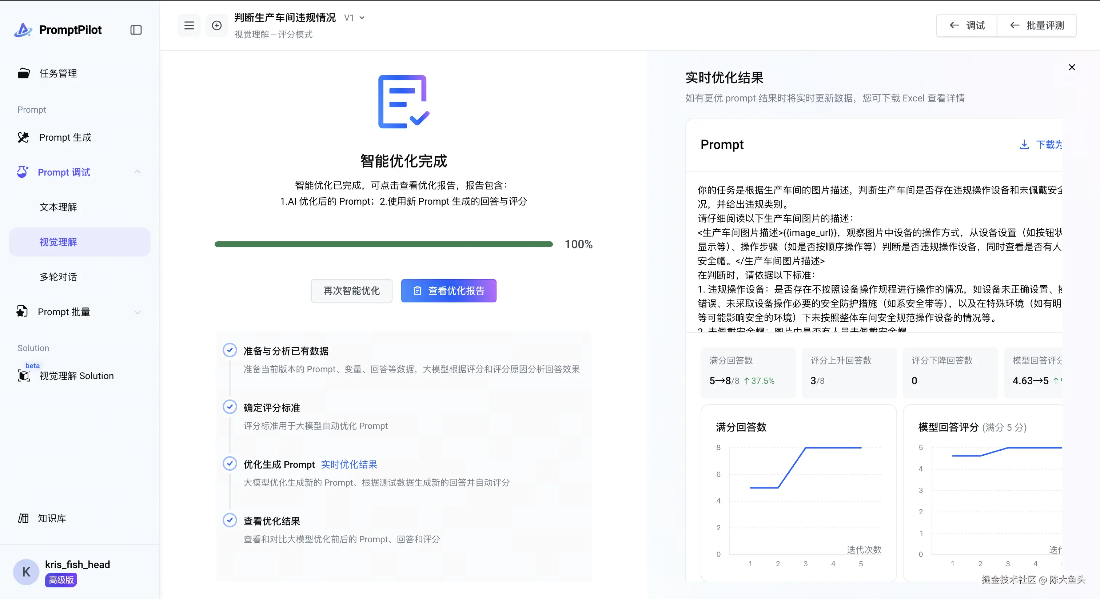This screenshot has height=599, width=1100.
Task: Open the 实时优化结果 link
Action: pyautogui.click(x=349, y=464)
